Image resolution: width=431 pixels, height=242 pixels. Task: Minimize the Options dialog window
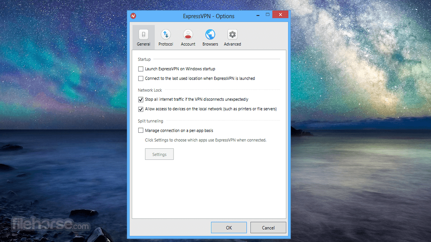point(258,15)
